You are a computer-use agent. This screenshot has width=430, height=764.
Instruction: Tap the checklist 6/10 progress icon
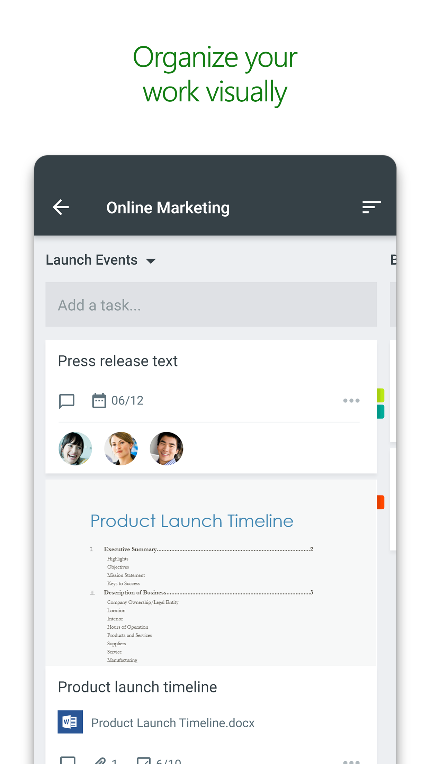[x=144, y=761]
